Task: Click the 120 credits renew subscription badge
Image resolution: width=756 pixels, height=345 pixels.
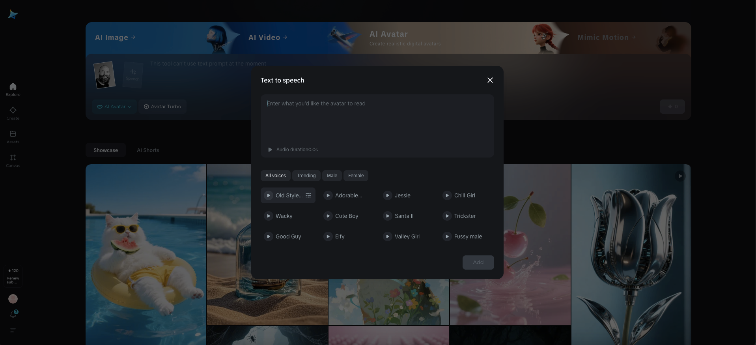Action: coord(13,276)
